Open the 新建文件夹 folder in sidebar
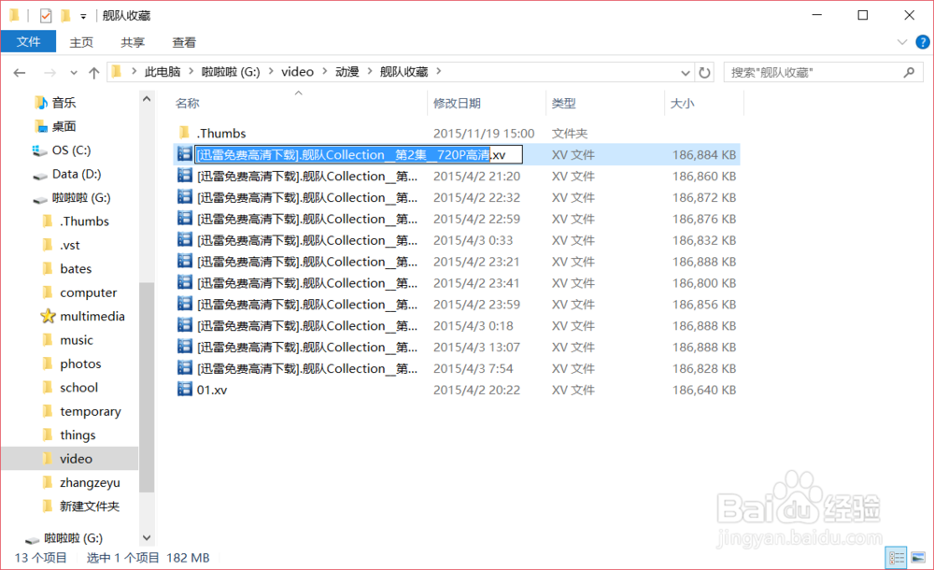The image size is (934, 570). [90, 506]
